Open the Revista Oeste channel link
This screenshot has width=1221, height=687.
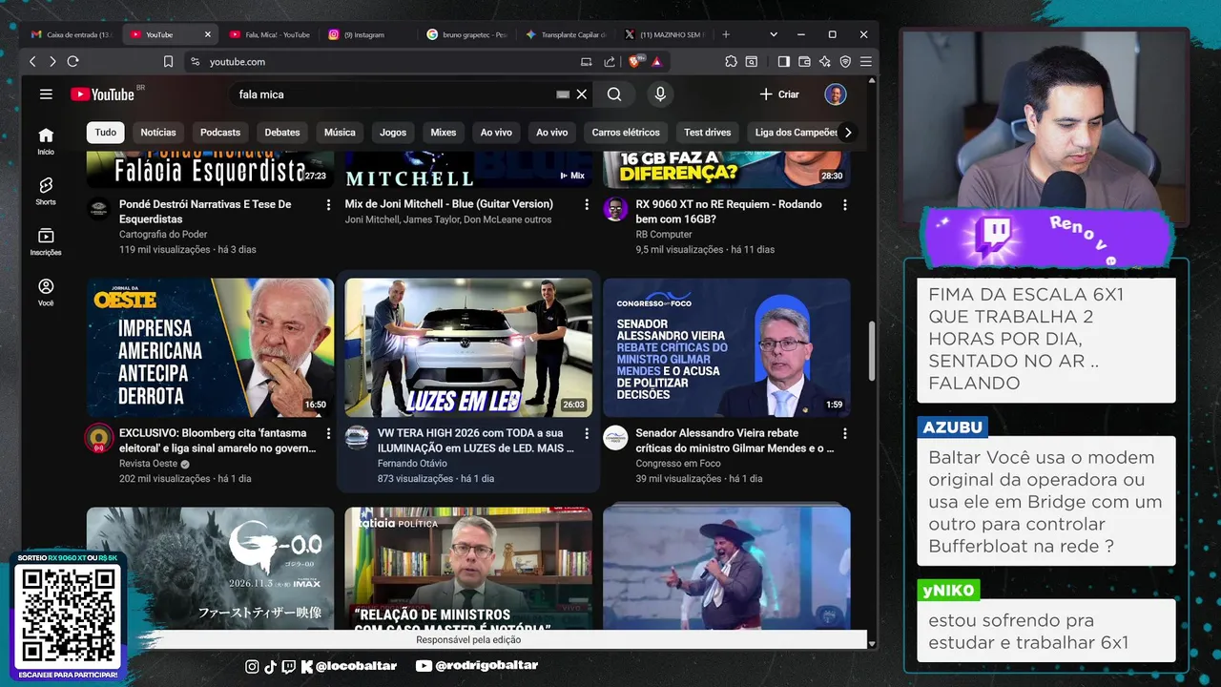(x=151, y=464)
